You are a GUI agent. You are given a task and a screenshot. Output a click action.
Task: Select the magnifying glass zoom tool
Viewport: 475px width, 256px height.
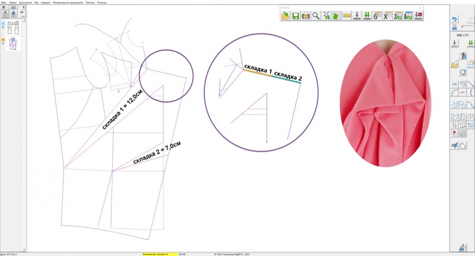coord(316,16)
